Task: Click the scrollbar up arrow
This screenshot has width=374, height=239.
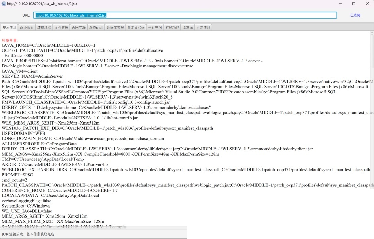Action: click(372, 33)
